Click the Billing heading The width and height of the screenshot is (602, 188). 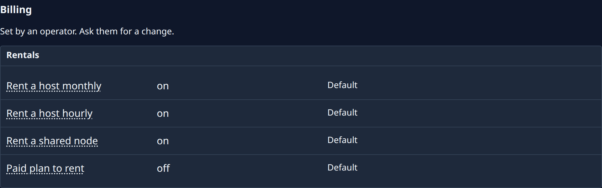pyautogui.click(x=16, y=10)
